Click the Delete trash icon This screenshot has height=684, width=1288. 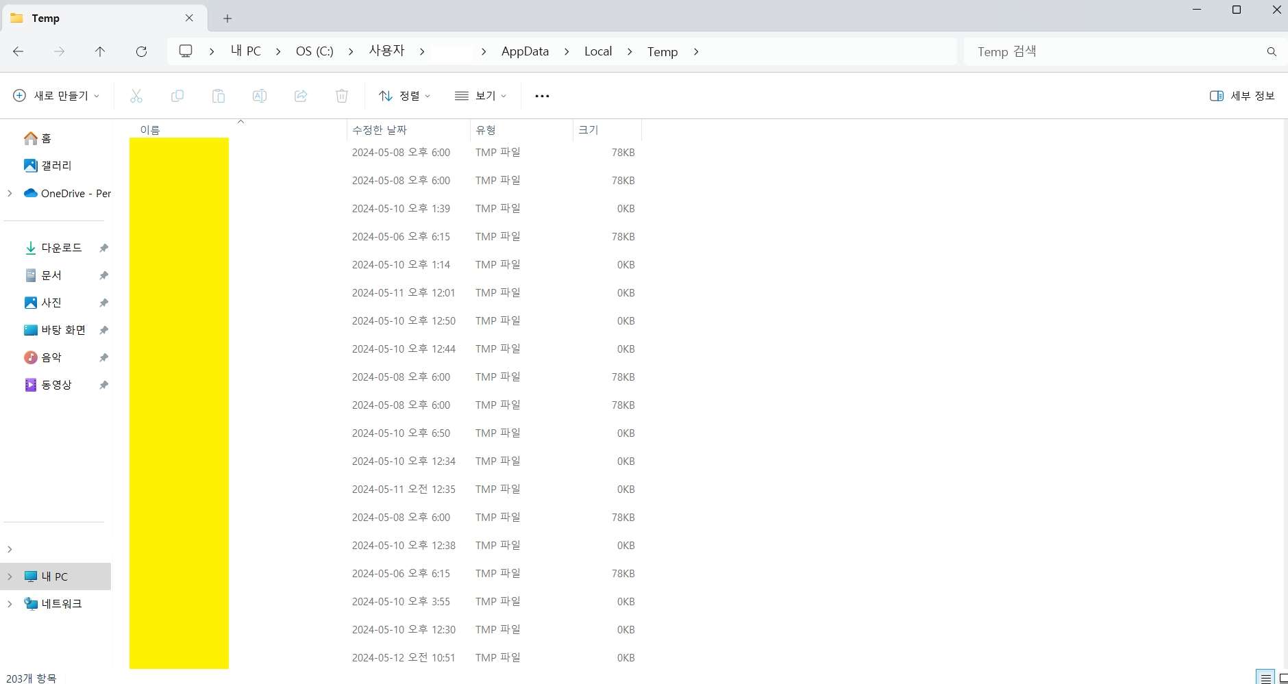pos(342,96)
